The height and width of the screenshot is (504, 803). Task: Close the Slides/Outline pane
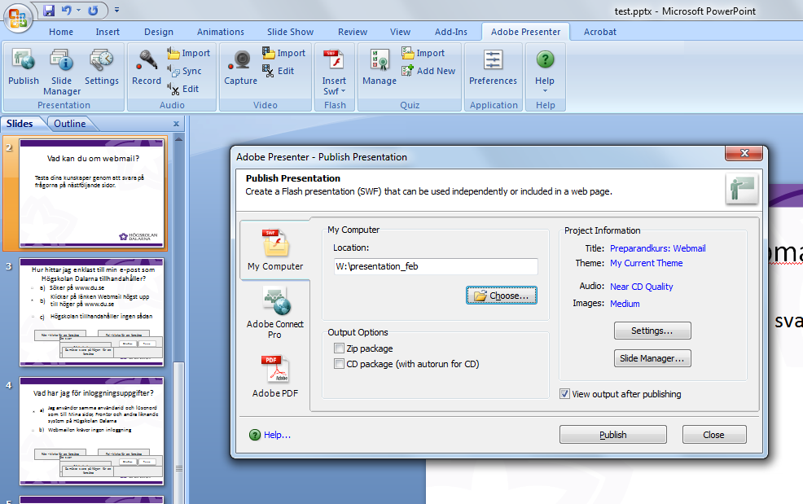[x=176, y=124]
